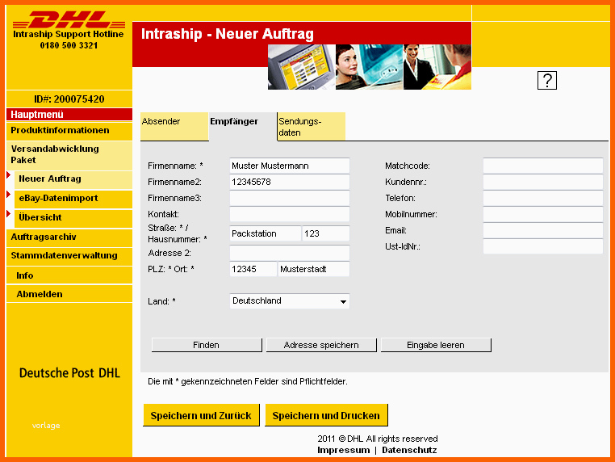Click the street field containing Packstation
The width and height of the screenshot is (615, 462).
click(x=266, y=233)
